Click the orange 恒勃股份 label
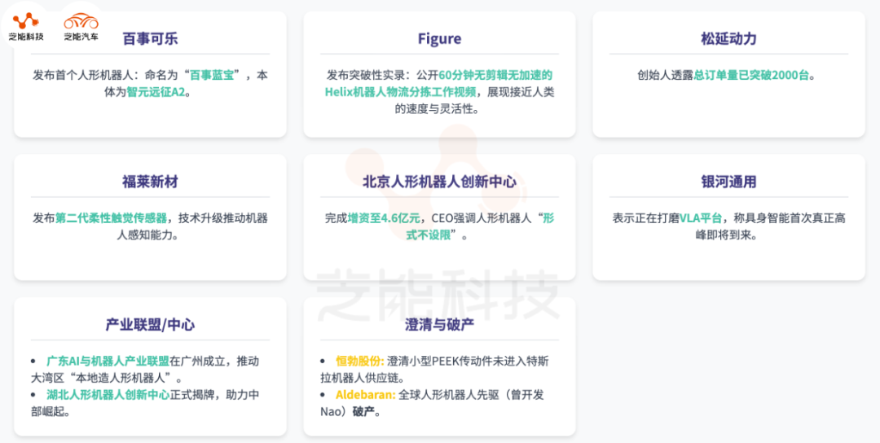This screenshot has width=880, height=443. pyautogui.click(x=360, y=361)
